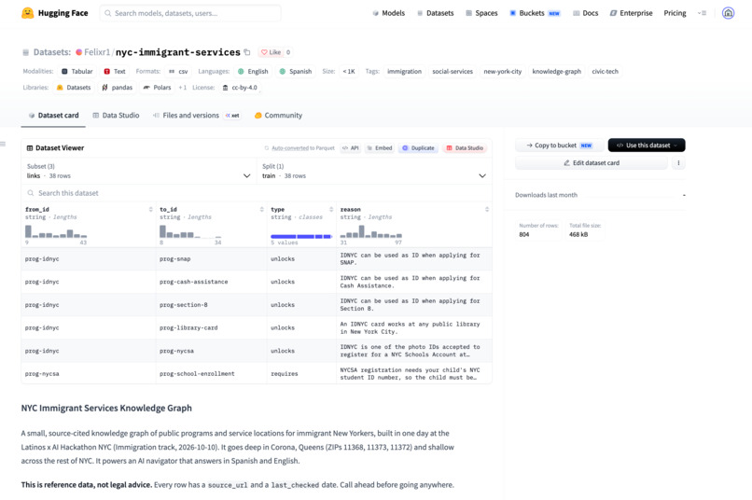752x500 pixels.
Task: Open Buckets in the top nav
Action: click(x=535, y=13)
